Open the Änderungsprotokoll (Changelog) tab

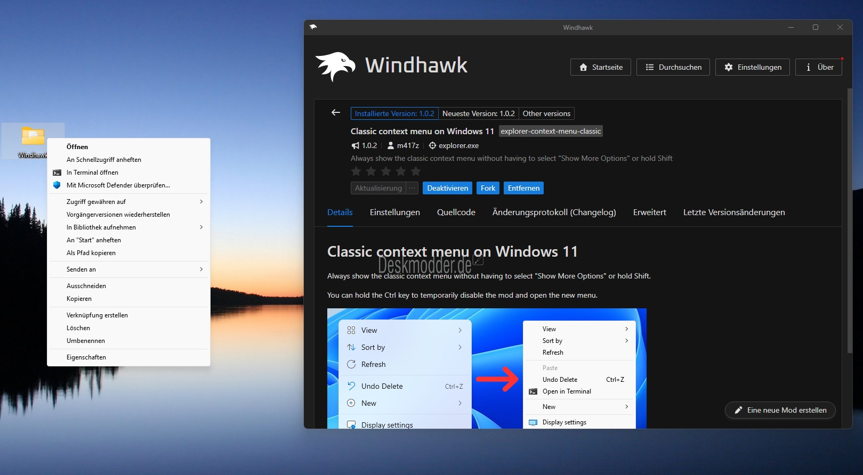coord(554,212)
